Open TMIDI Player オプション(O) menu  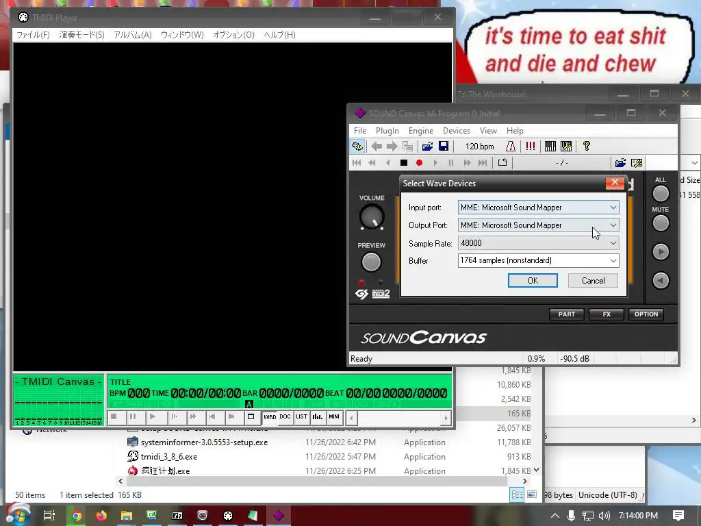click(x=233, y=35)
